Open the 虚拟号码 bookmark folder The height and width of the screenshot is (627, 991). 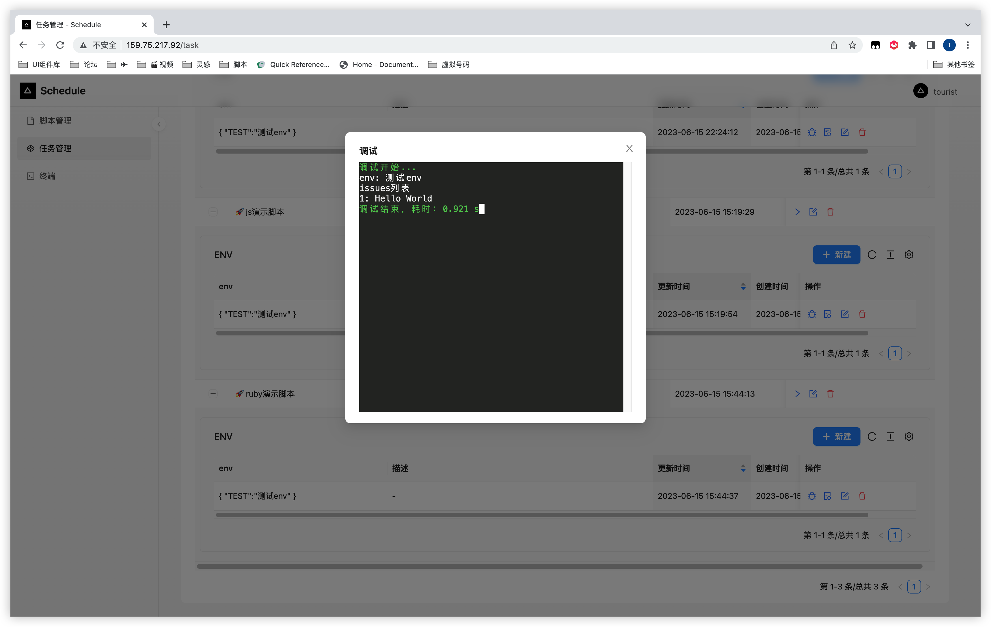click(449, 65)
